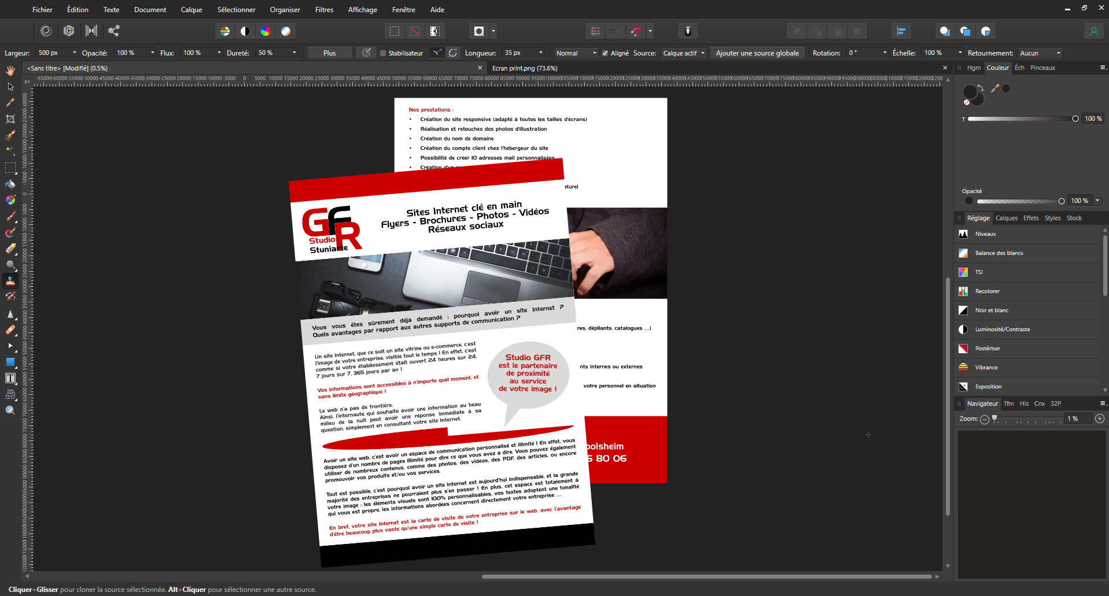Select the Zoom magnifier tool
This screenshot has width=1109, height=596.
10,410
